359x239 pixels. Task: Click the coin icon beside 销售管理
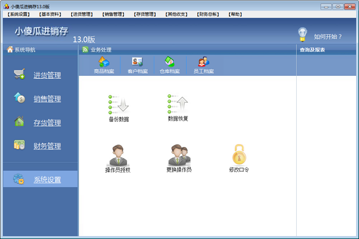19,98
